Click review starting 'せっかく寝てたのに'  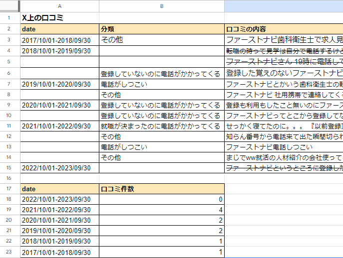coord(284,126)
